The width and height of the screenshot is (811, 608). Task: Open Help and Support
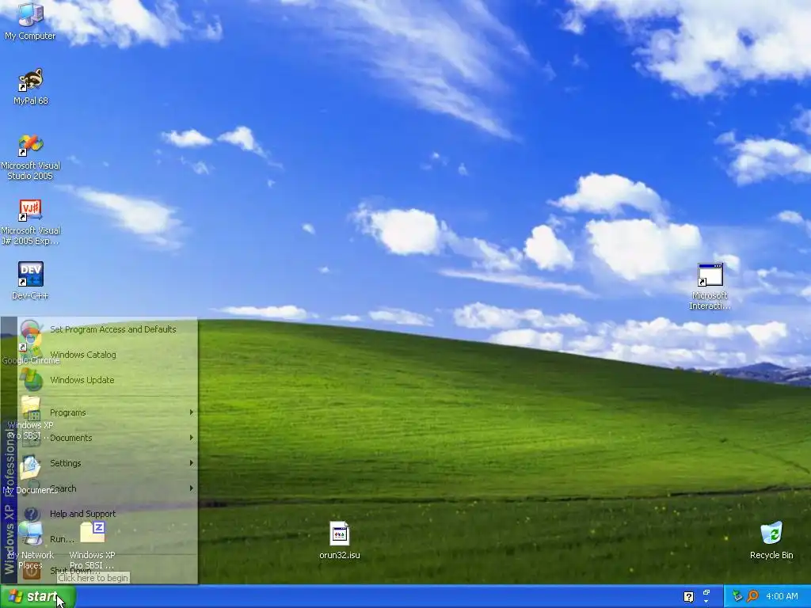point(108,514)
